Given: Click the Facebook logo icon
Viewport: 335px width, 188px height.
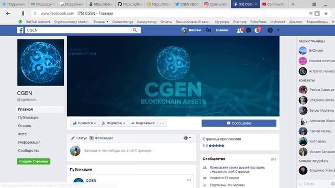Looking at the screenshot, I should coord(20,30).
